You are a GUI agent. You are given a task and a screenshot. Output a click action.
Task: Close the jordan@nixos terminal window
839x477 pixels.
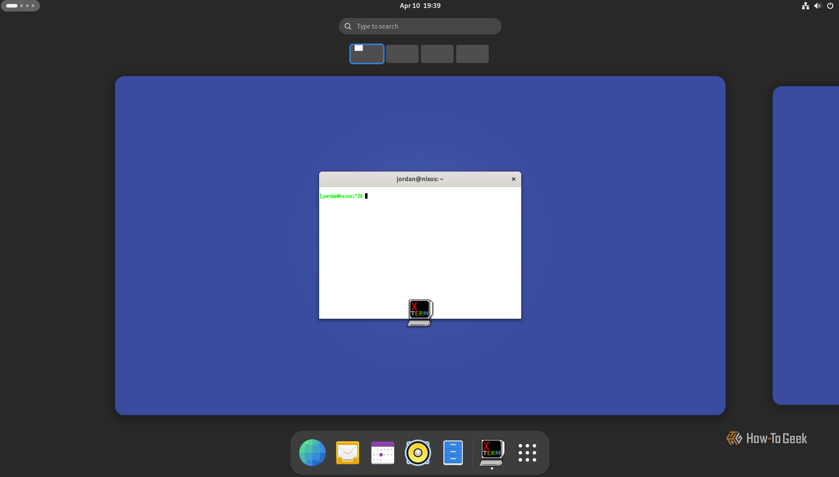[x=514, y=179]
